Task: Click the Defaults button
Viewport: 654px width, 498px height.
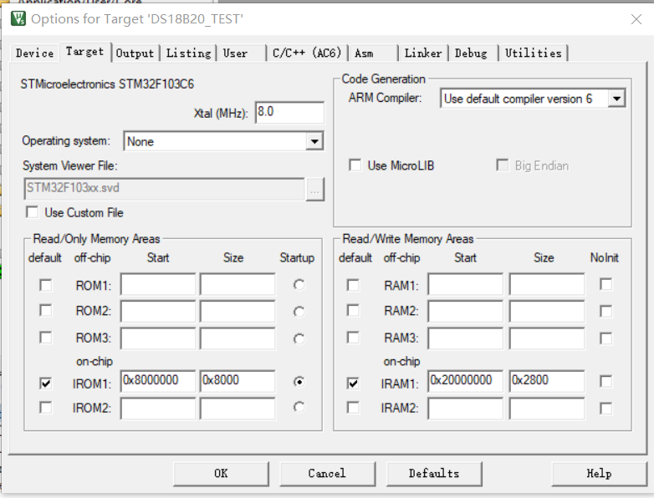Action: point(434,474)
